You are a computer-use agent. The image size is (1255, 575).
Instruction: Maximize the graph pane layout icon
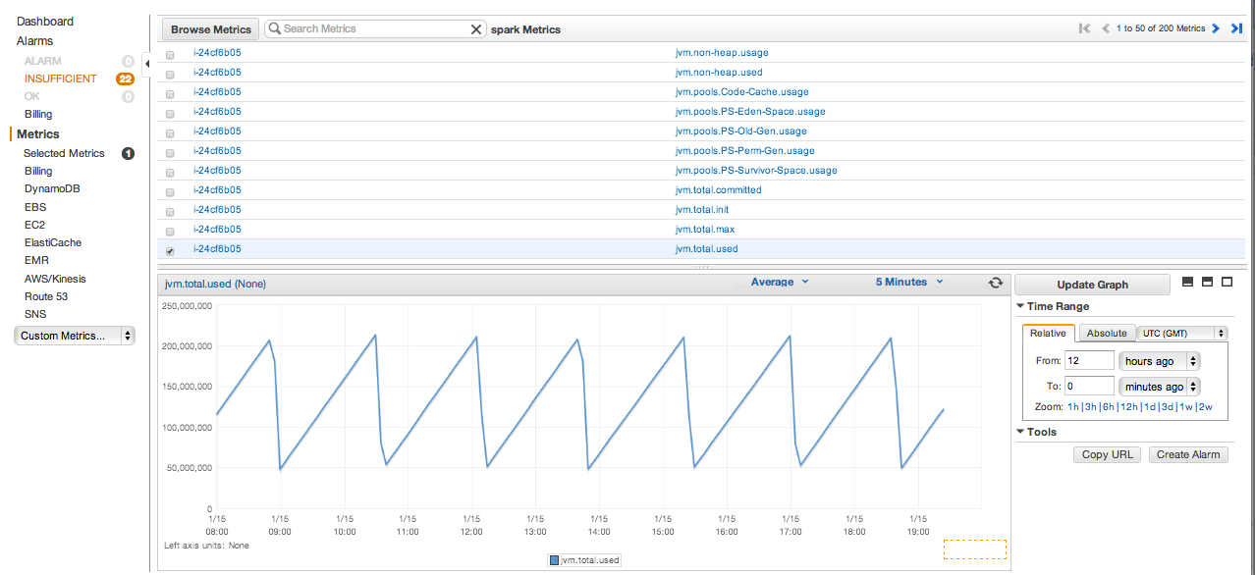click(x=1227, y=282)
